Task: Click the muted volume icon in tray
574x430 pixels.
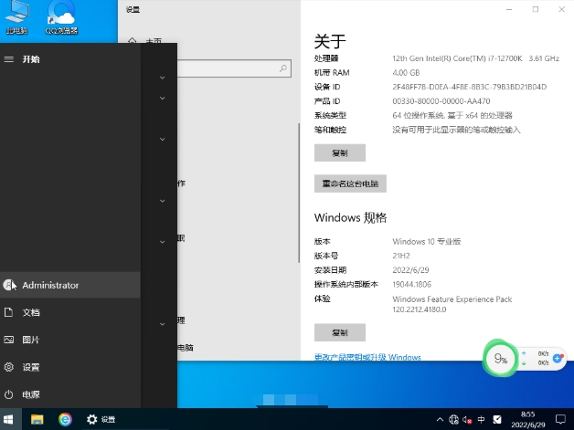Action: pos(467,420)
